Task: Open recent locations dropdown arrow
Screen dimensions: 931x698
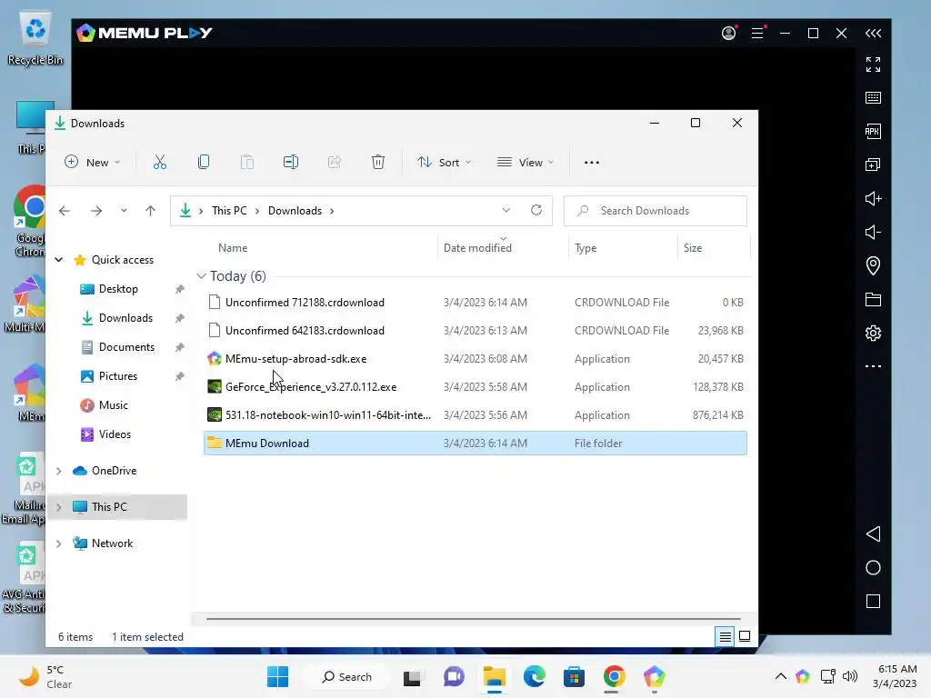Action: pyautogui.click(x=124, y=211)
